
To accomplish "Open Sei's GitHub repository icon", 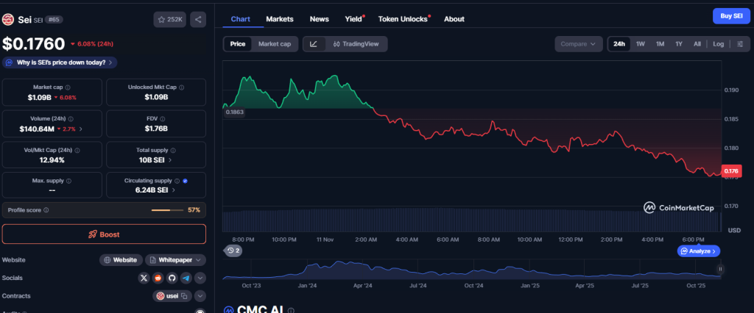I will click(x=172, y=278).
